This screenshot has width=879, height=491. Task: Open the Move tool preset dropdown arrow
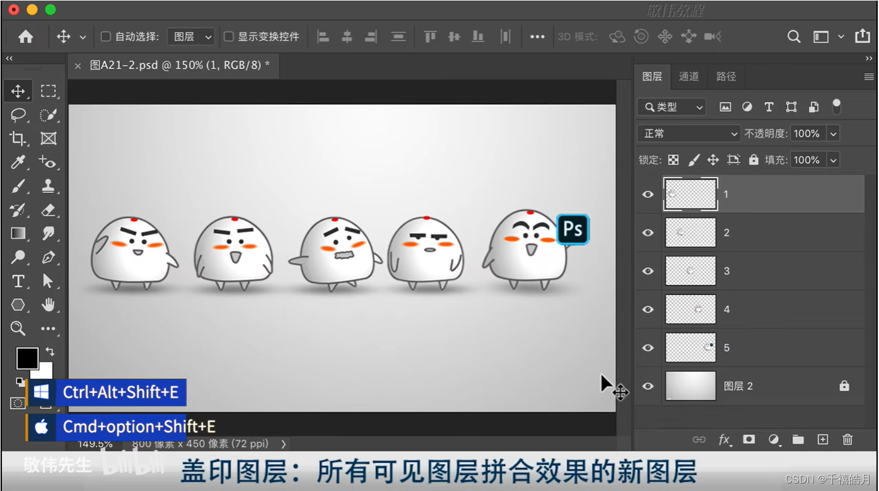(83, 37)
